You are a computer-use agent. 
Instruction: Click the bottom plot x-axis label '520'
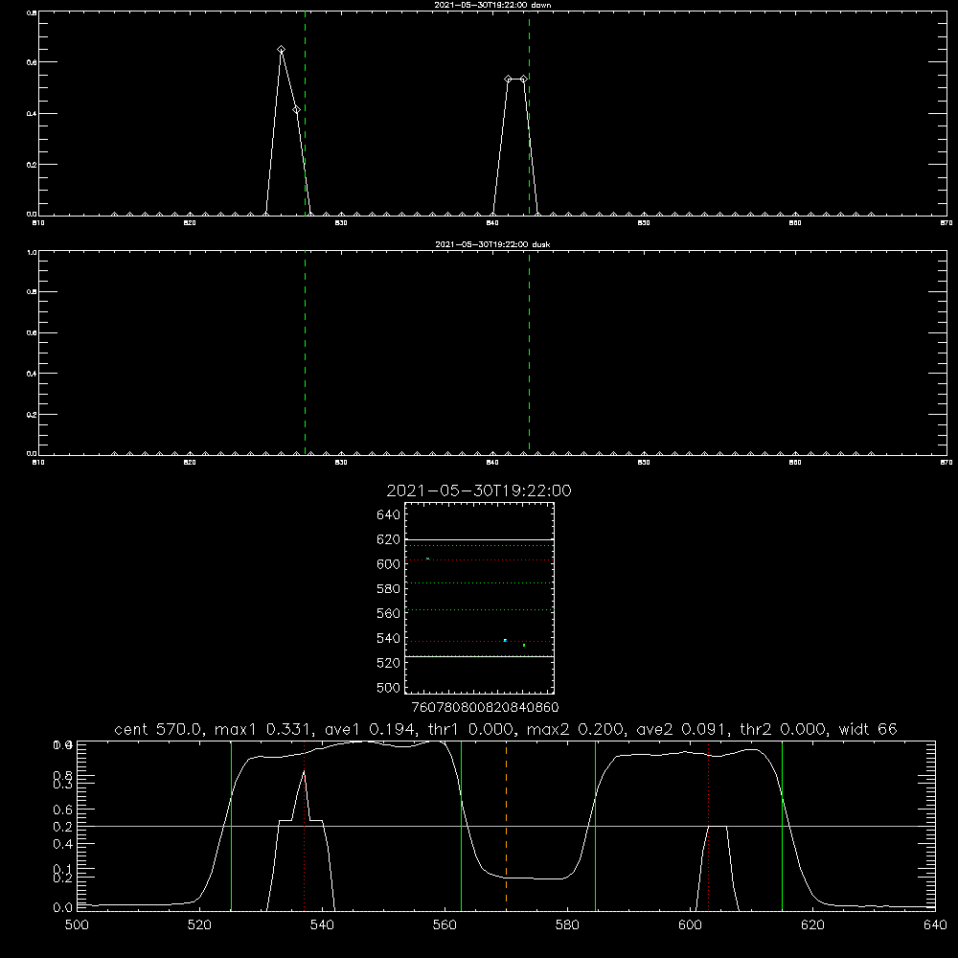point(199,925)
